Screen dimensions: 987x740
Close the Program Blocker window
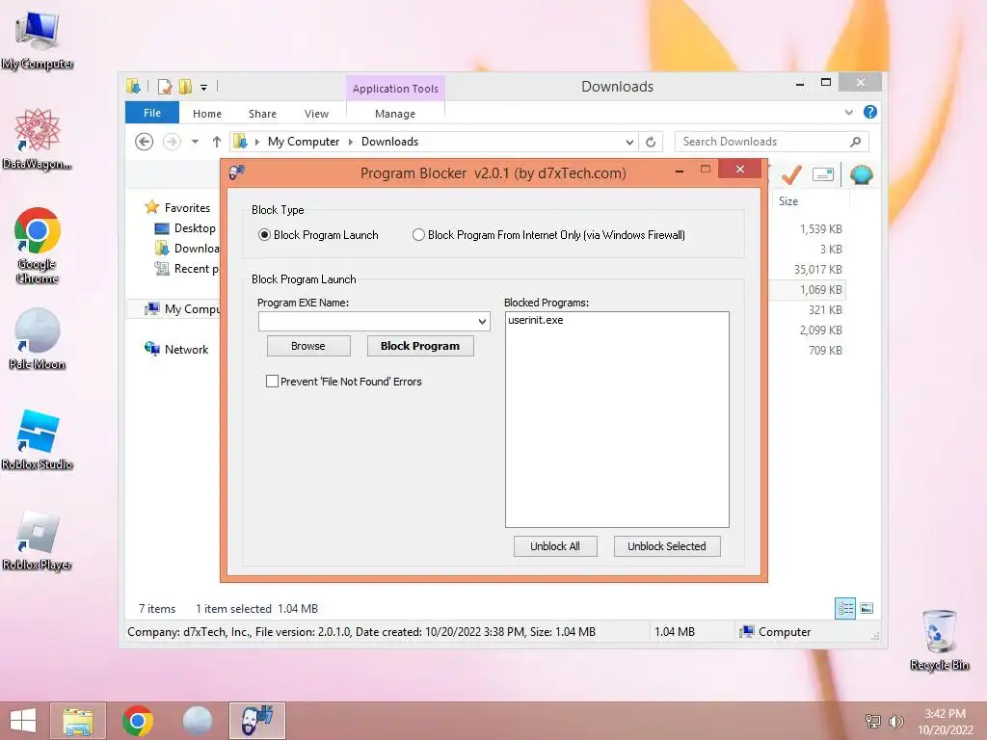click(740, 170)
